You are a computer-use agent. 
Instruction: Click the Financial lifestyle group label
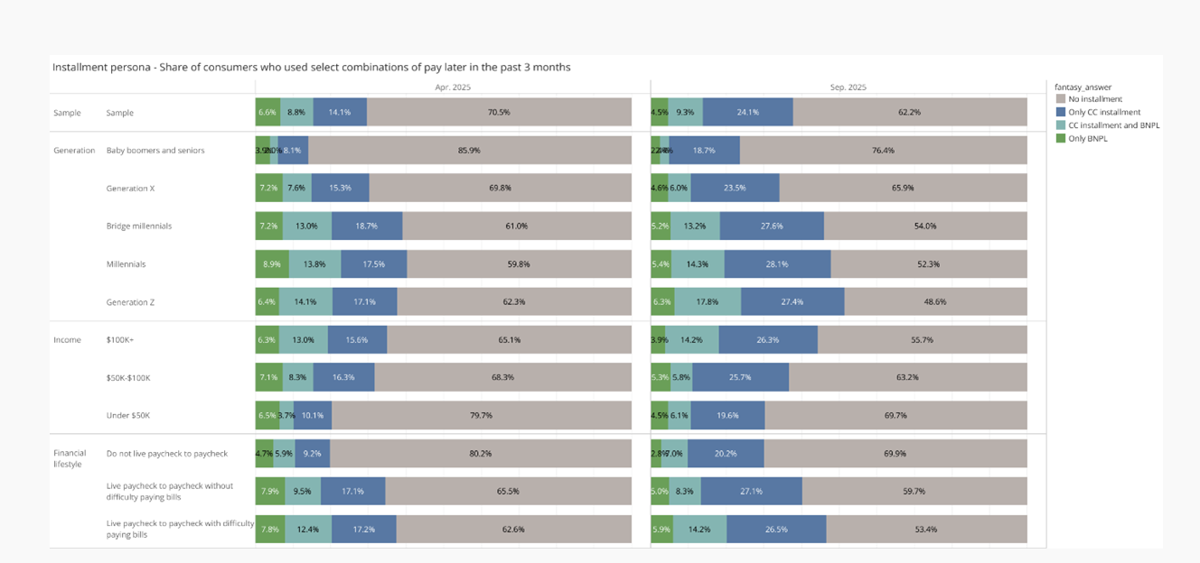[70, 458]
